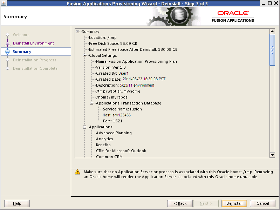
Task: Select Applications Transaction Database label
Action: point(128,103)
